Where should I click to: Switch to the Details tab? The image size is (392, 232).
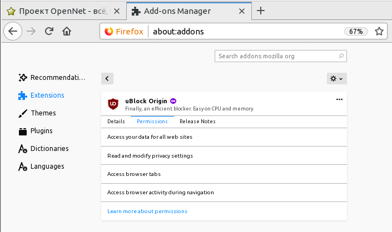coord(116,122)
